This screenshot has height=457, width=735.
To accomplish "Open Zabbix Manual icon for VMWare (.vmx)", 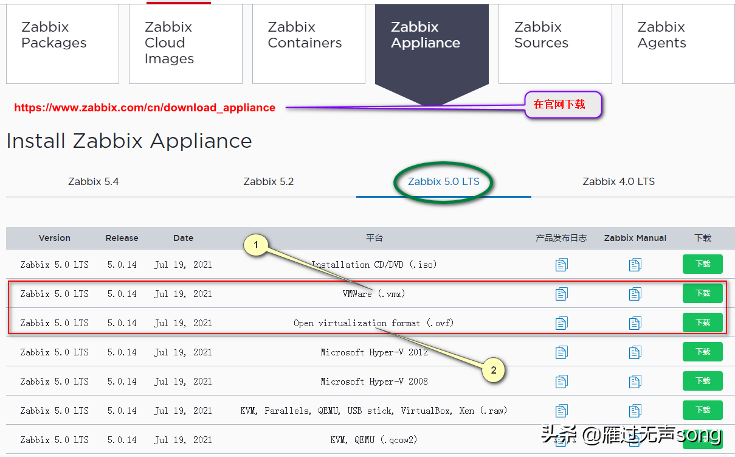I will tap(635, 293).
